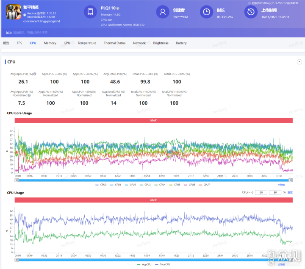Click the info icon beside PLQ110
Screen dimensions: 305x269
click(x=118, y=8)
